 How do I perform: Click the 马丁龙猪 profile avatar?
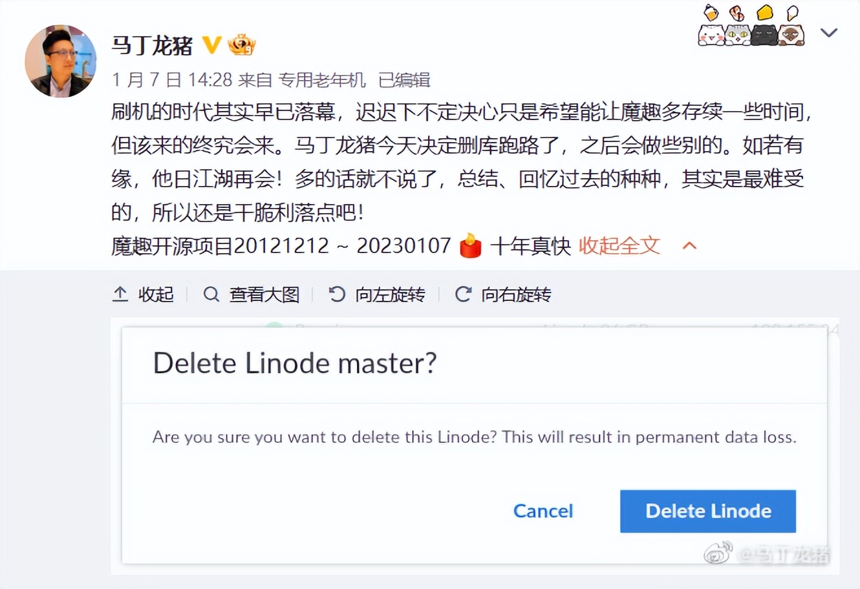coord(60,61)
